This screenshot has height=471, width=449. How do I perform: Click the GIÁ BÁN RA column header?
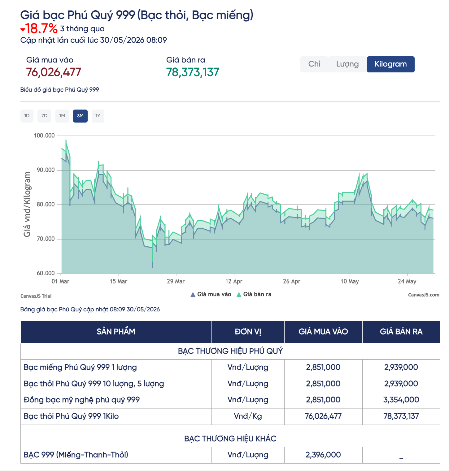[x=401, y=332]
